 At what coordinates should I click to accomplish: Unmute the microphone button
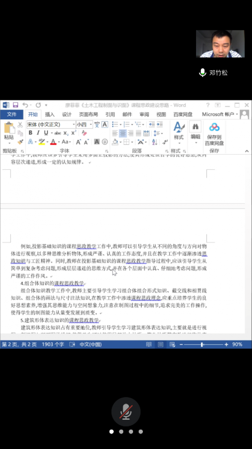[126, 411]
